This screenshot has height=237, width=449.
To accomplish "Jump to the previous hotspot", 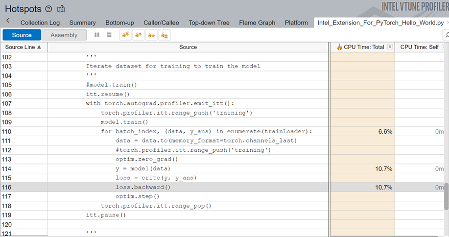I will (139, 35).
